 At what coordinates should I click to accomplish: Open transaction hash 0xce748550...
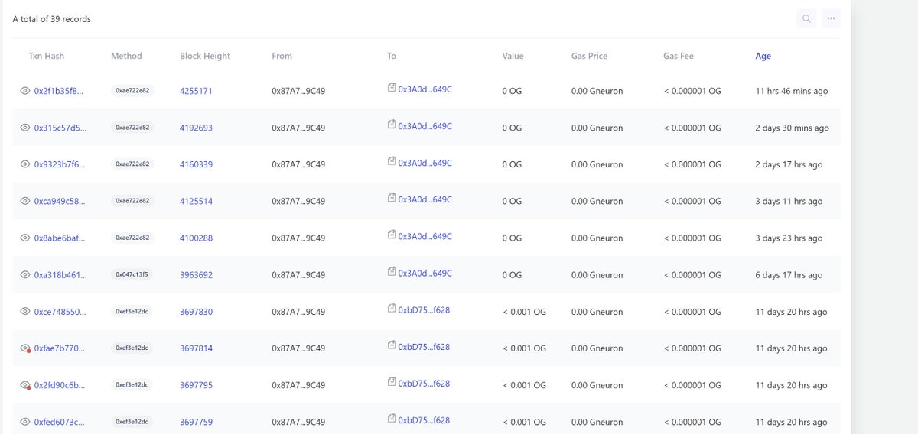60,312
